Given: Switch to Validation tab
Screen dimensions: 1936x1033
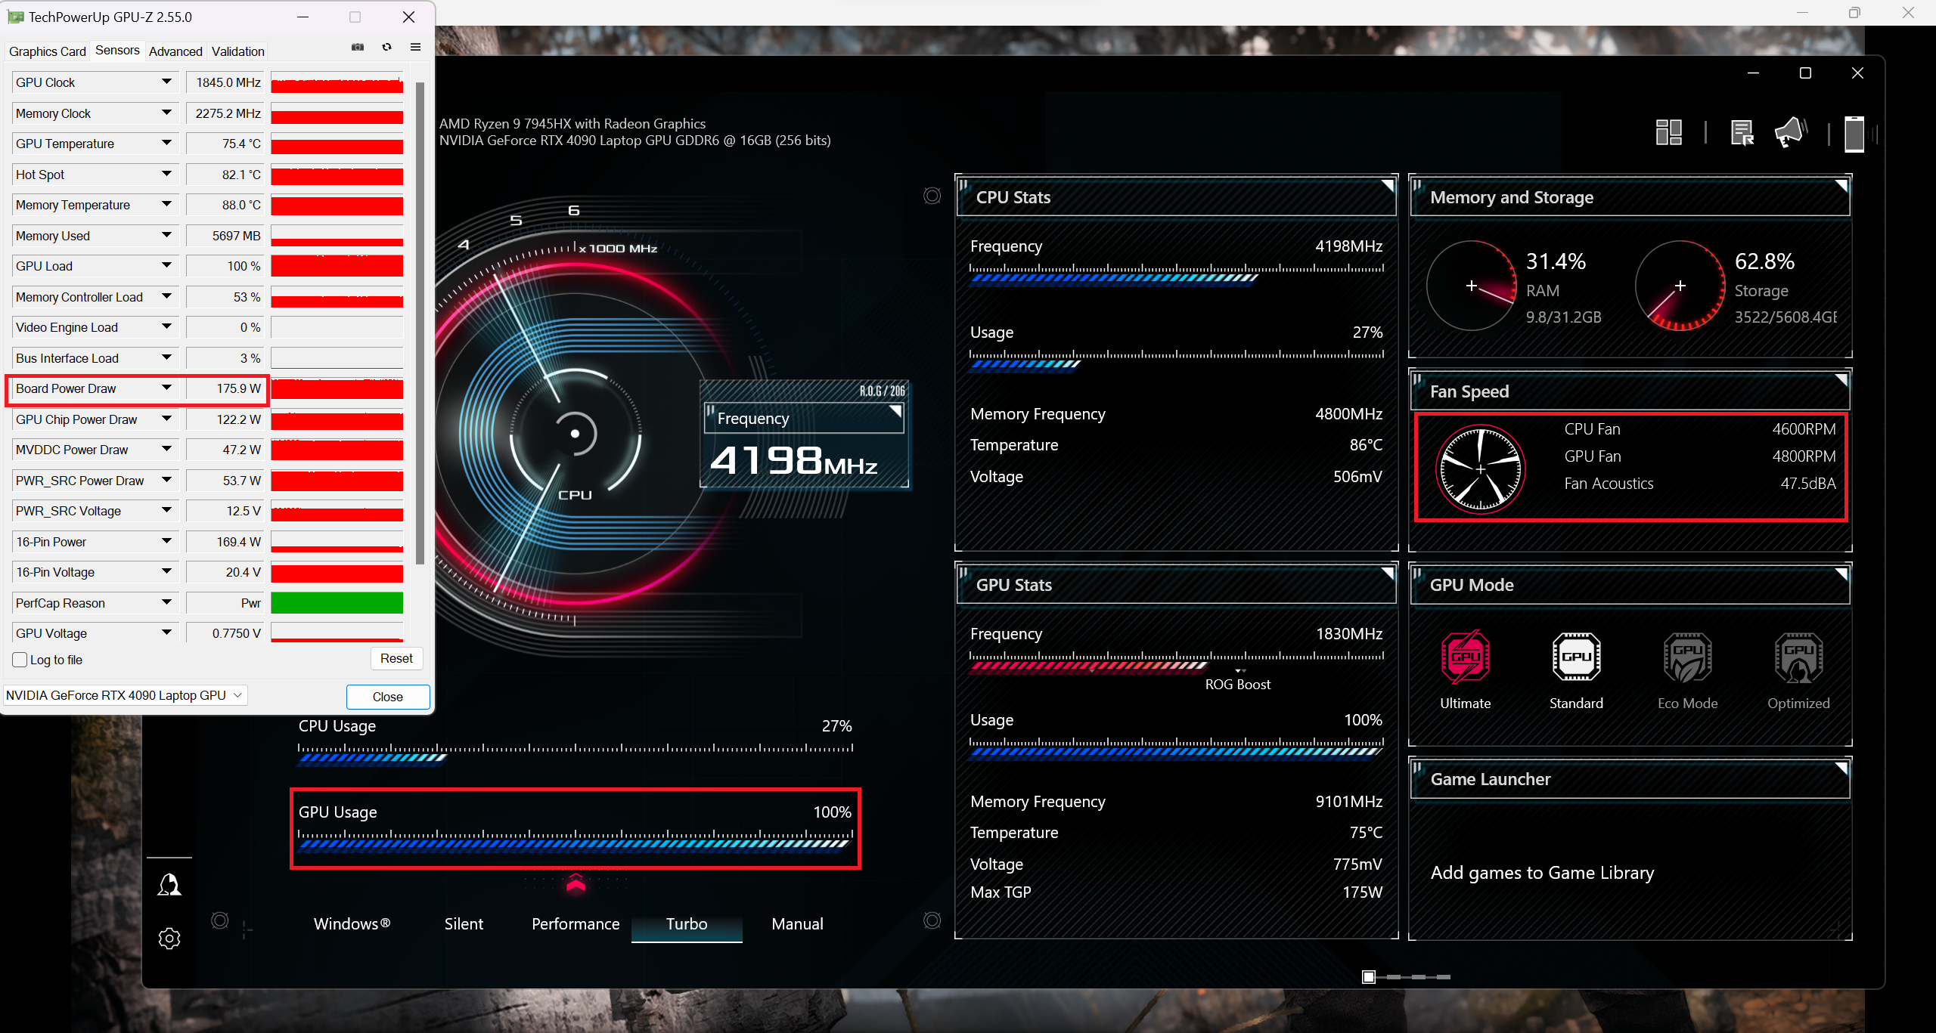Looking at the screenshot, I should [x=238, y=51].
